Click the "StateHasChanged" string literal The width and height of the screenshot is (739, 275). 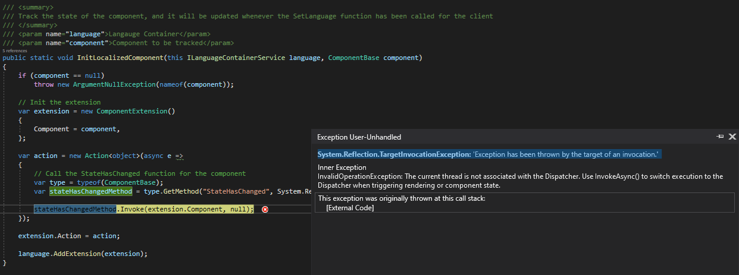coord(238,191)
